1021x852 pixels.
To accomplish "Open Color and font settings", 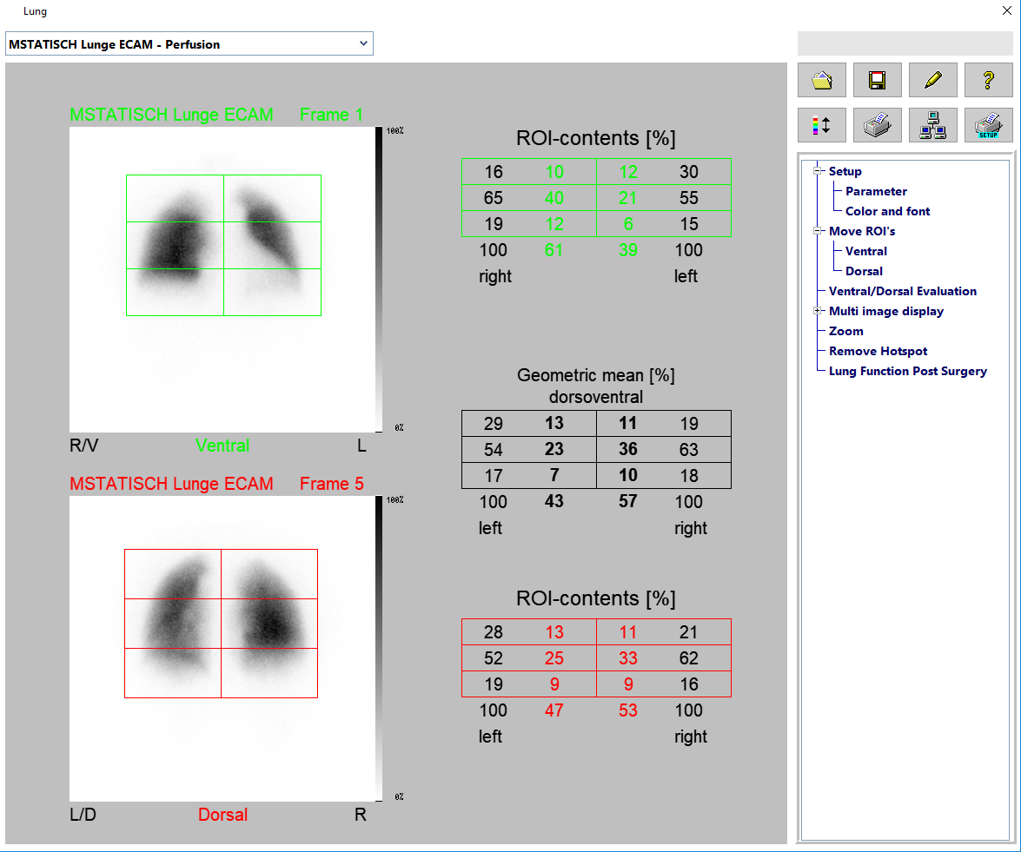I will [887, 211].
